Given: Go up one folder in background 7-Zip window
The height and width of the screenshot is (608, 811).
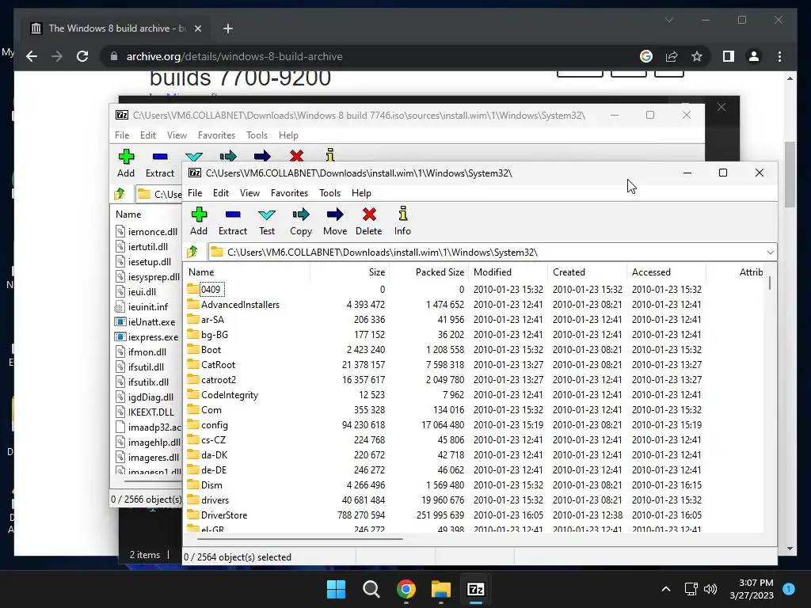Looking at the screenshot, I should click(120, 194).
